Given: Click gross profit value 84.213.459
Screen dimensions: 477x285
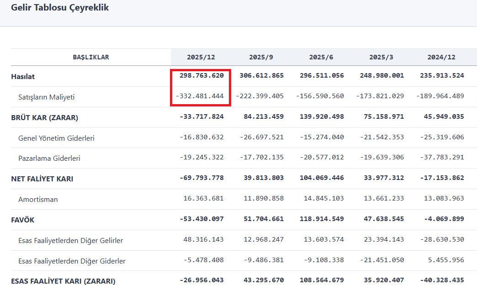Looking at the screenshot, I should coord(264,116).
